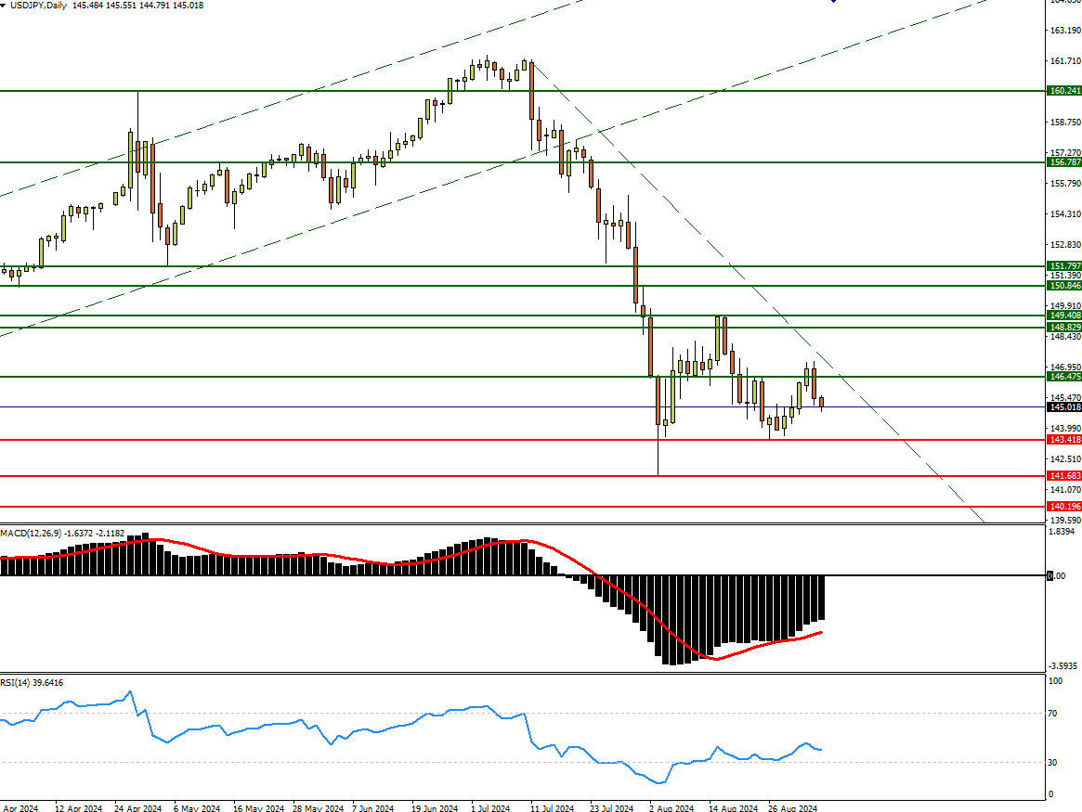This screenshot has height=812, width=1082.
Task: Click the 23 Jul 2024 date label
Action: pyautogui.click(x=611, y=808)
